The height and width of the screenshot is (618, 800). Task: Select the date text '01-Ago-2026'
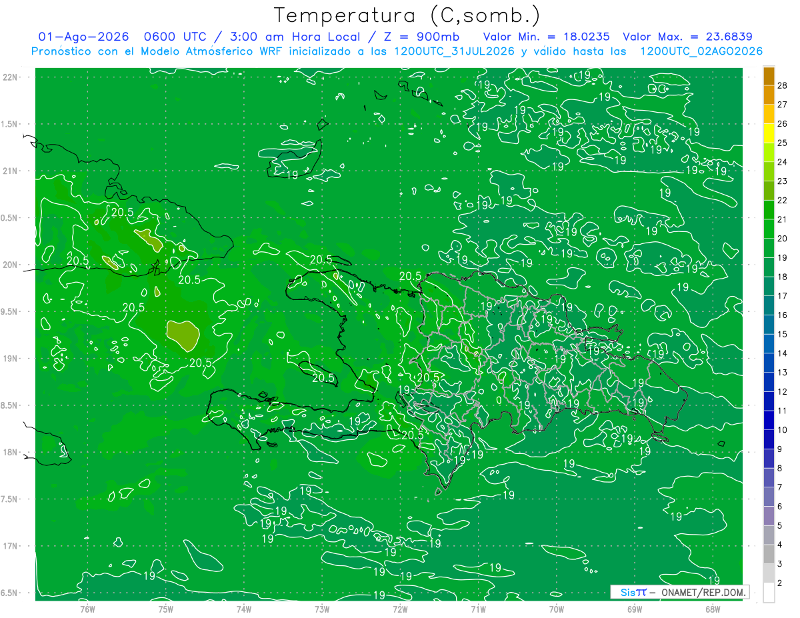click(83, 37)
